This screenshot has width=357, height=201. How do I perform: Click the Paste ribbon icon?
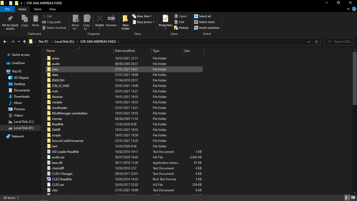click(35, 21)
